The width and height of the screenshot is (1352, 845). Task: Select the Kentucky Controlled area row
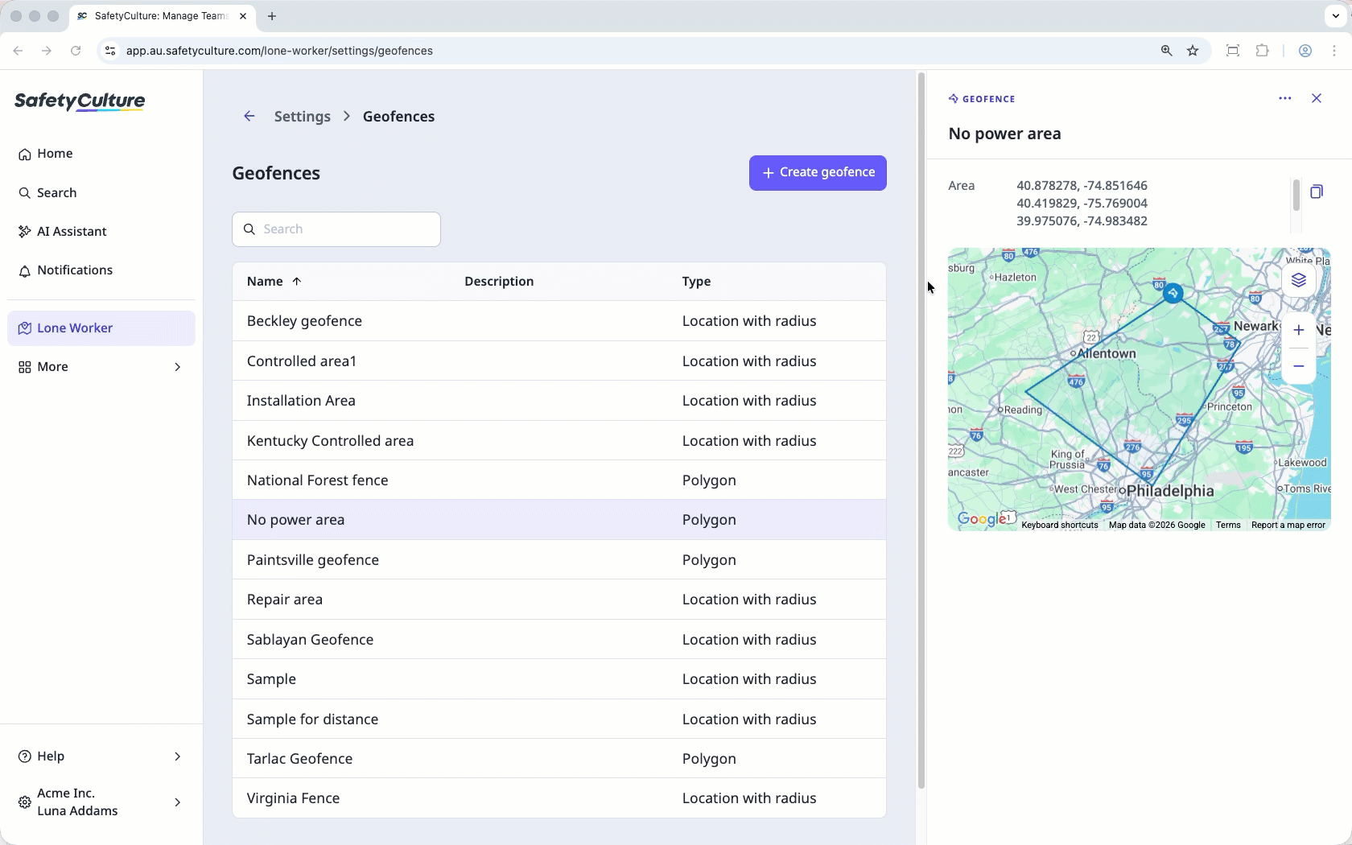[559, 441]
